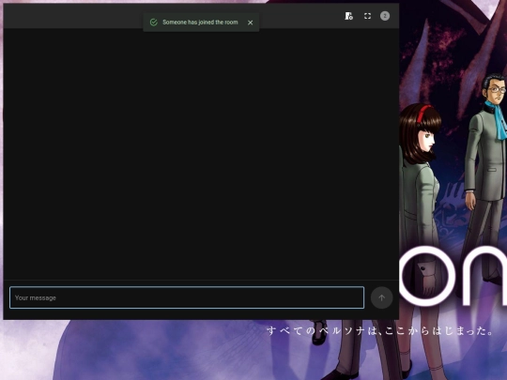Send message with the arrow button

click(381, 297)
